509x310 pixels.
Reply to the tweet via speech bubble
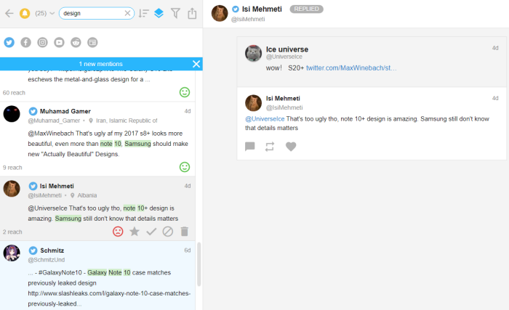pyautogui.click(x=250, y=147)
